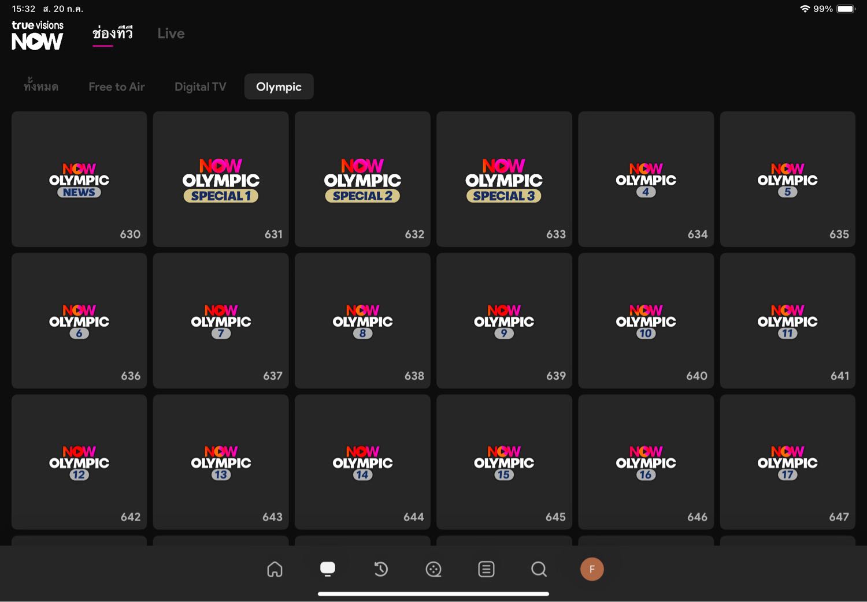Select the Olympic category filter
867x602 pixels.
(x=279, y=87)
